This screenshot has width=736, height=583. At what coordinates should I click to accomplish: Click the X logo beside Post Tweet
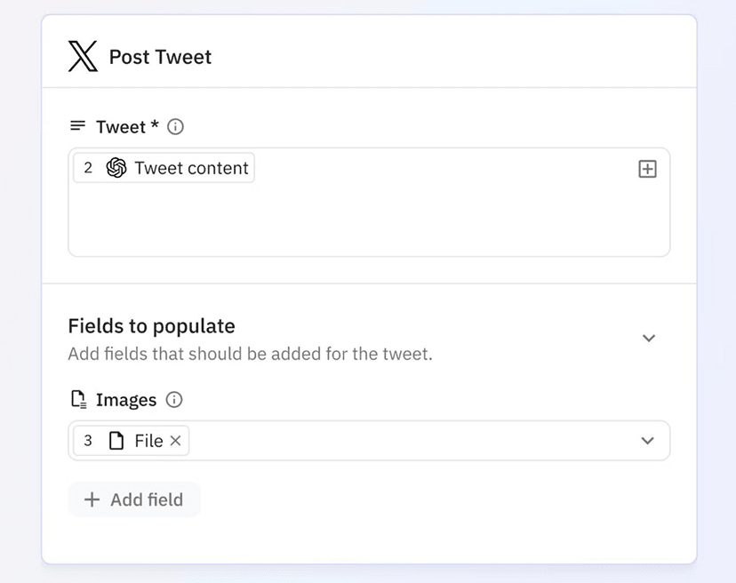[83, 56]
